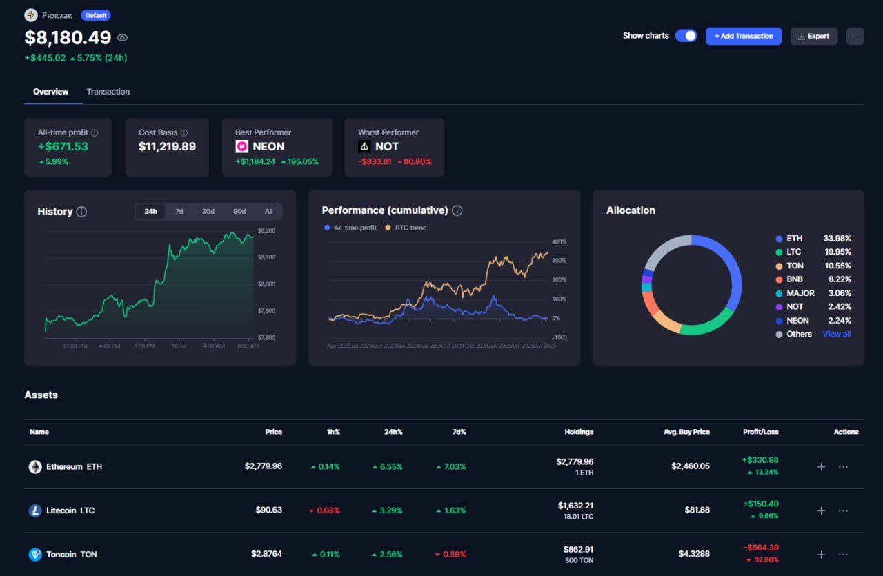
Task: Click the MAJOR allocation legend entry
Action: click(x=813, y=293)
